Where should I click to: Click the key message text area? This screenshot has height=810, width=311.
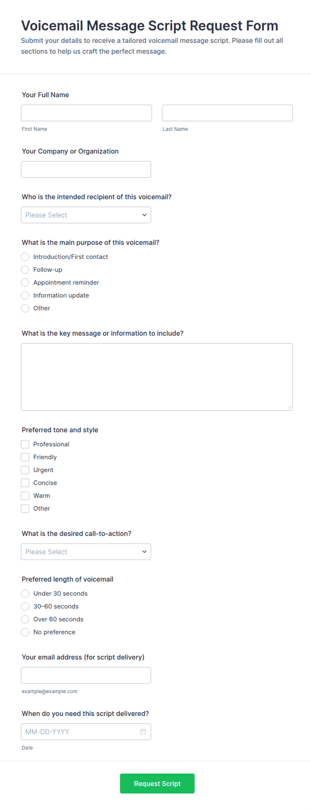click(157, 377)
